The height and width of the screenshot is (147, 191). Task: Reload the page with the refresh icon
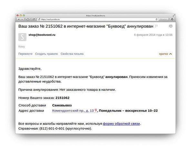[x=156, y=19]
